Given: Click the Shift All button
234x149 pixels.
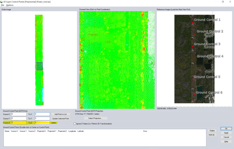Looking at the screenshot, I should coord(212,135).
